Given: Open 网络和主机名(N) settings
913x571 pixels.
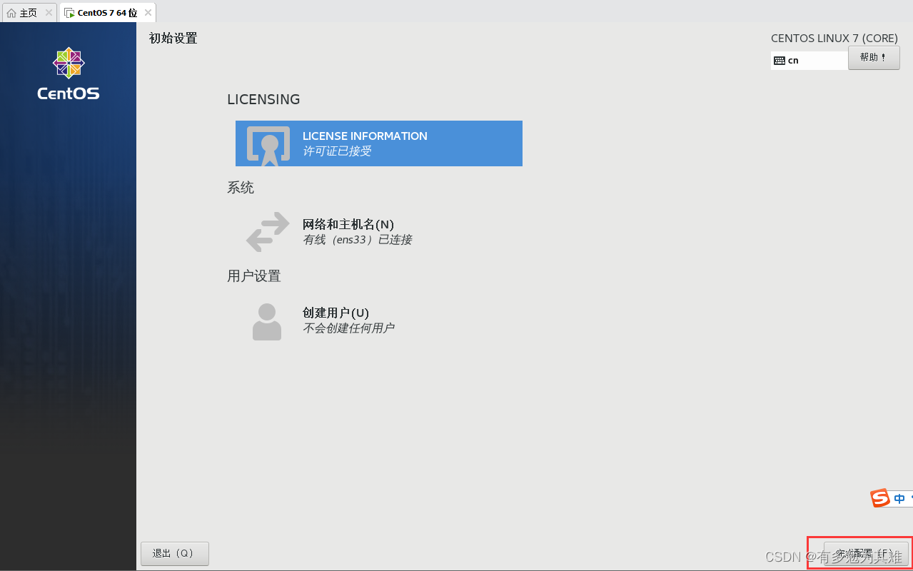Looking at the screenshot, I should [348, 224].
